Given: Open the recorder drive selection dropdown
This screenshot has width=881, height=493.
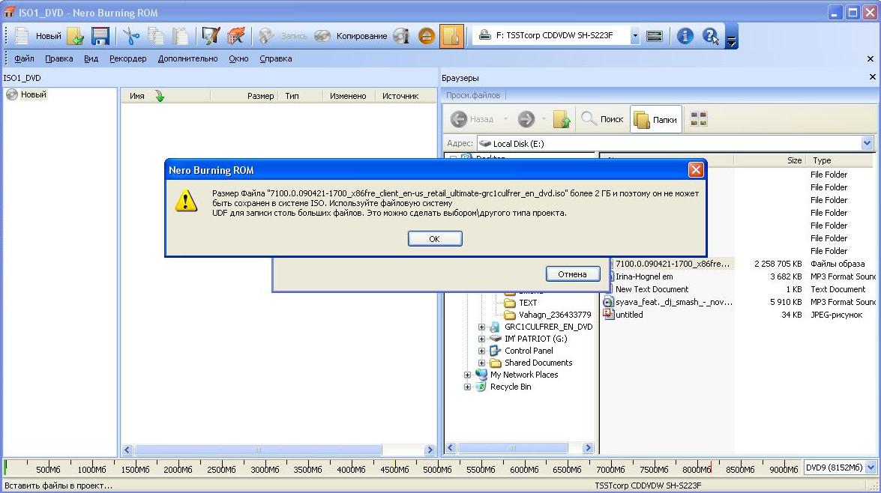Looking at the screenshot, I should pos(634,36).
